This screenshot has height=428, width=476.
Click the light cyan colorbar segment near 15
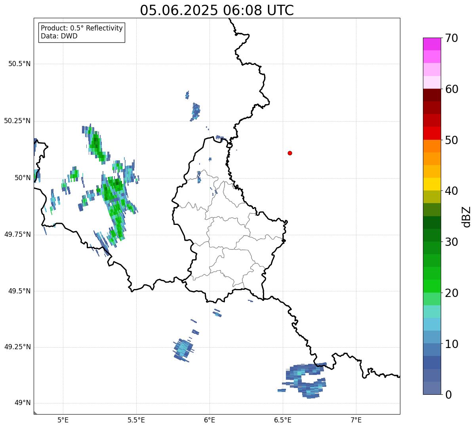[432, 312]
